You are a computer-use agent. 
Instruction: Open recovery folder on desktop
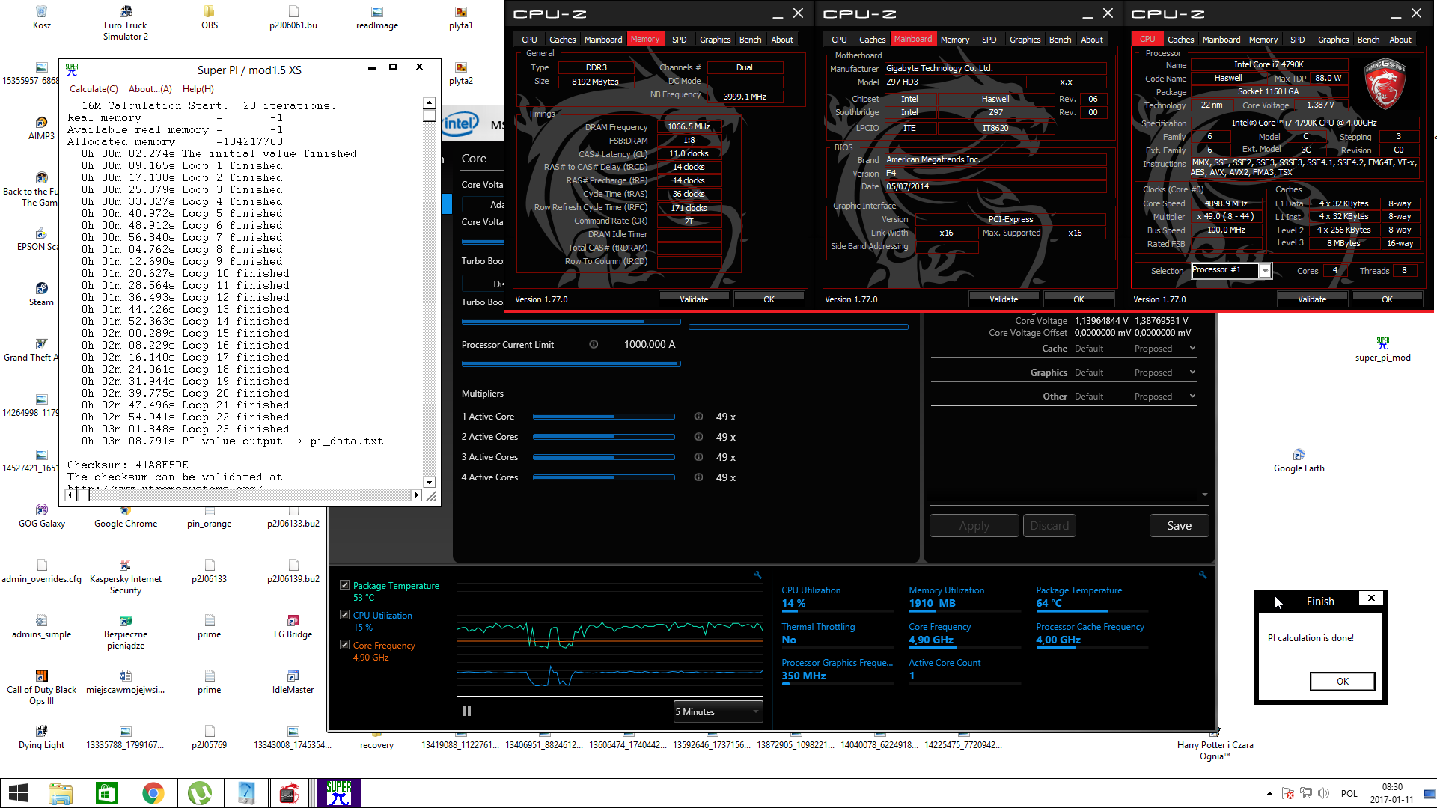[x=376, y=741]
